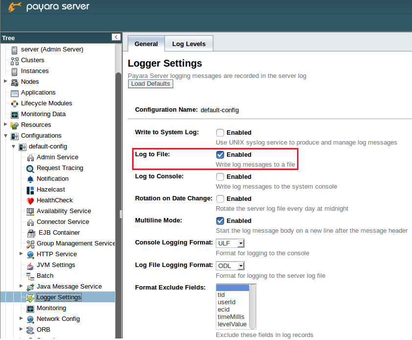Viewport: 412px width, 340px height.
Task: Select levelValue in Format Exclude Fields
Action: click(232, 324)
